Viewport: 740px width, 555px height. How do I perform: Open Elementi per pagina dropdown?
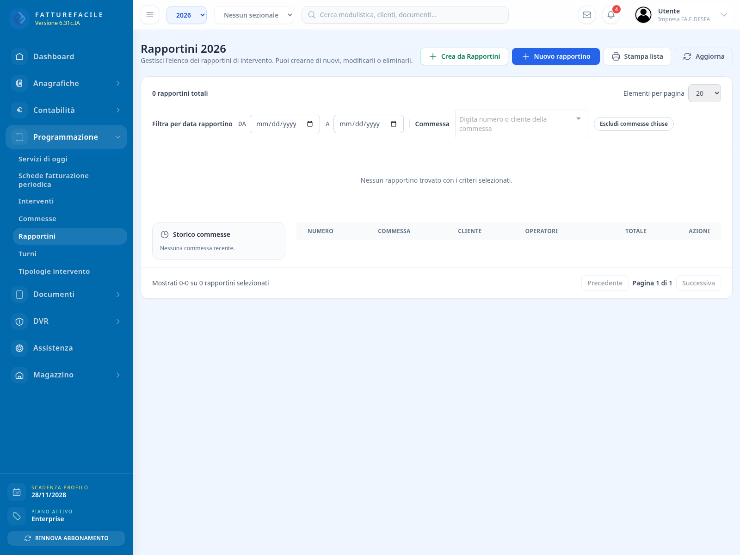704,93
